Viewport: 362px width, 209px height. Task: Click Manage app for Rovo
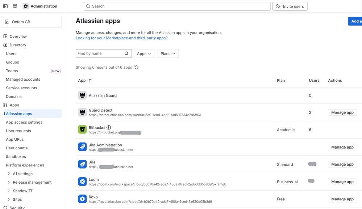coord(342,199)
